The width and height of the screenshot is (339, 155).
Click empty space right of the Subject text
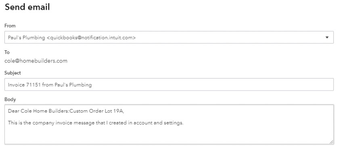(x=212, y=85)
